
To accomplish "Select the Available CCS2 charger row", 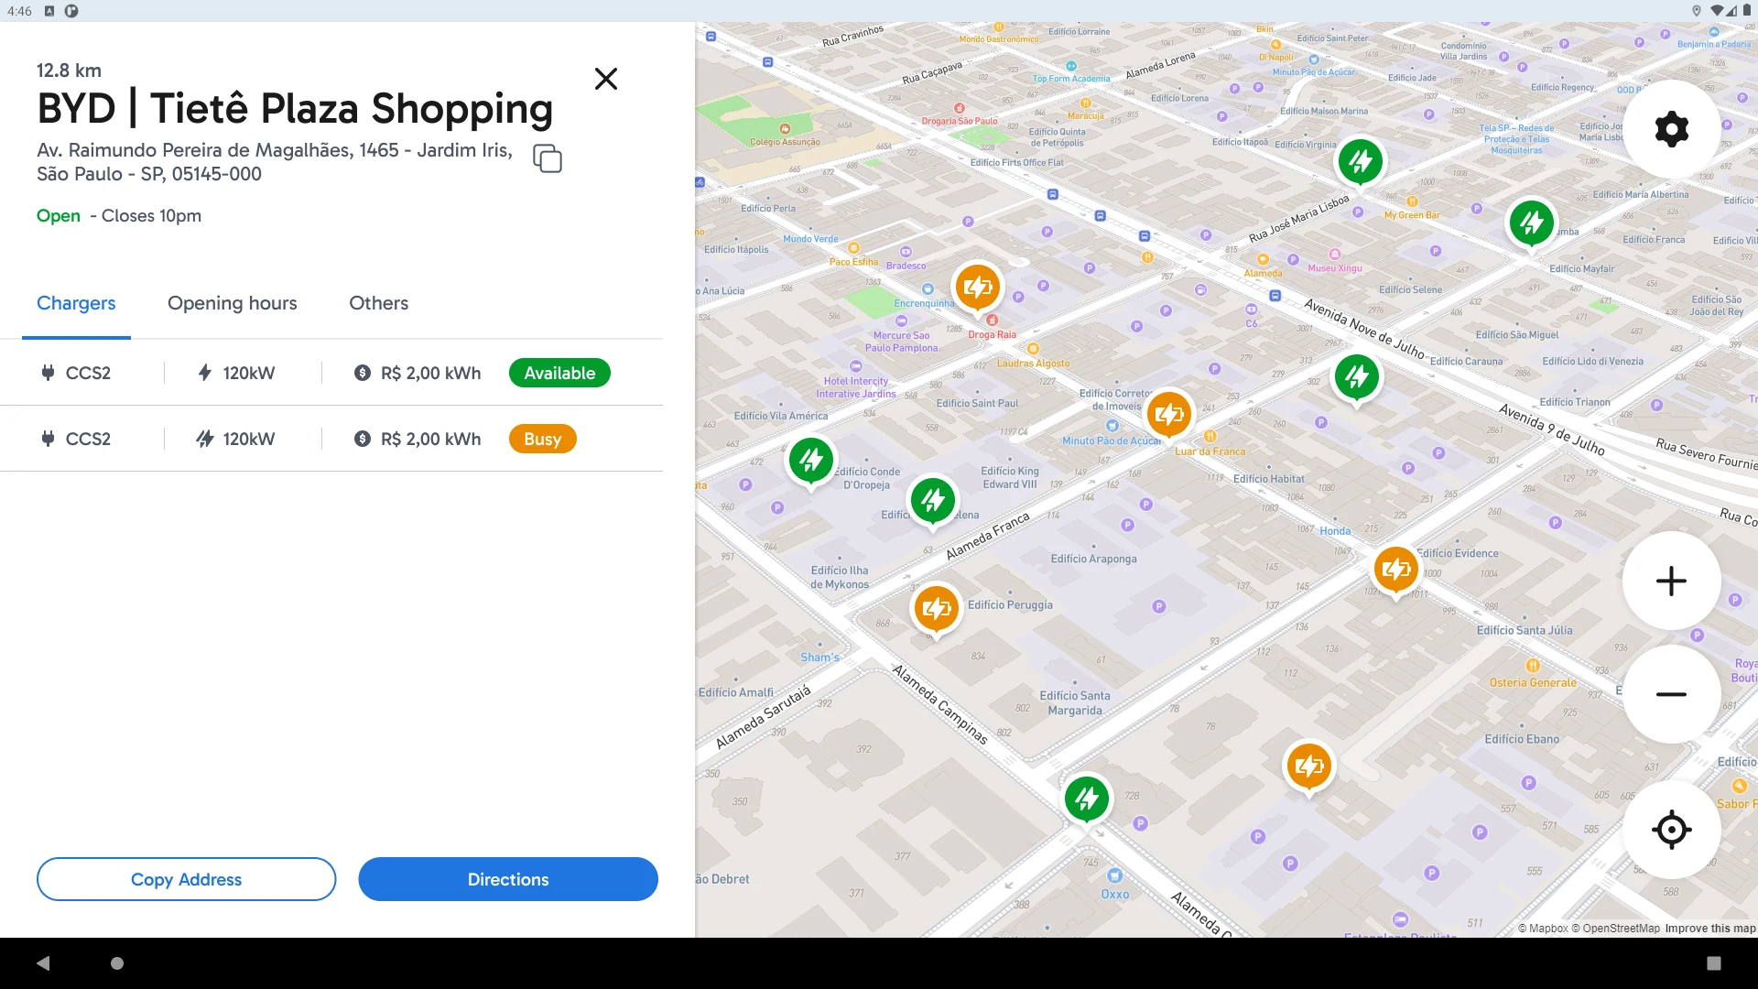I will click(331, 373).
